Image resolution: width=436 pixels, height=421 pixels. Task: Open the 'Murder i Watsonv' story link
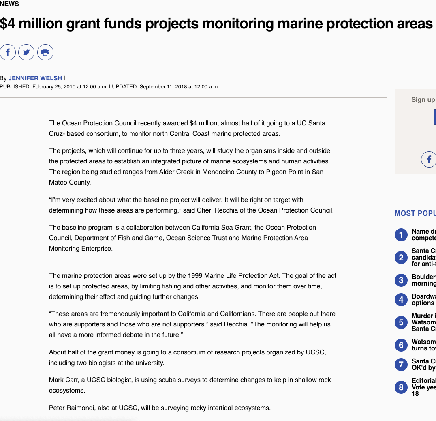pyautogui.click(x=424, y=322)
